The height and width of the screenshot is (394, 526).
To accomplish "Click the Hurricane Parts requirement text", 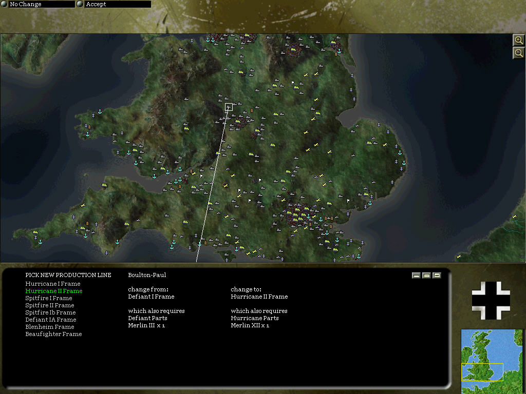I will (255, 318).
